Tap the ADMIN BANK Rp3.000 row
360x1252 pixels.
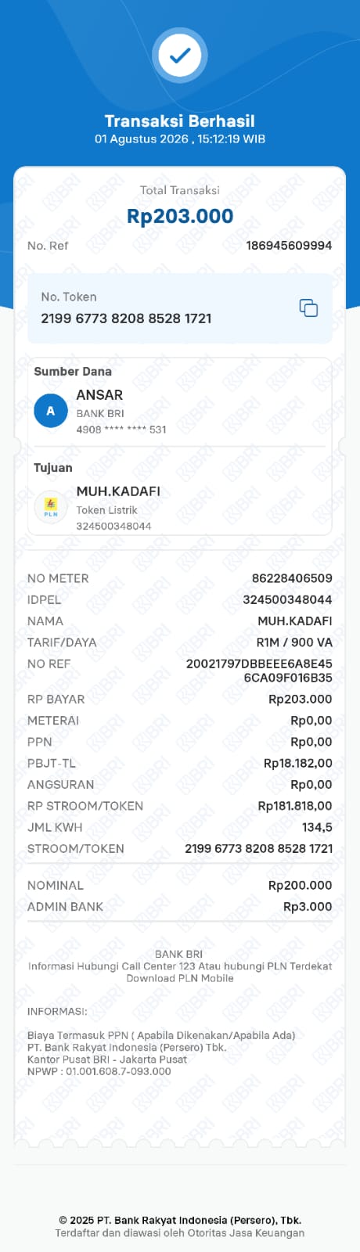pyautogui.click(x=180, y=906)
